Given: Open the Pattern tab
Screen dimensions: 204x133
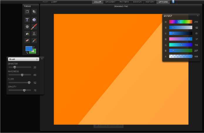Looking at the screenshot, I should pos(124,2).
